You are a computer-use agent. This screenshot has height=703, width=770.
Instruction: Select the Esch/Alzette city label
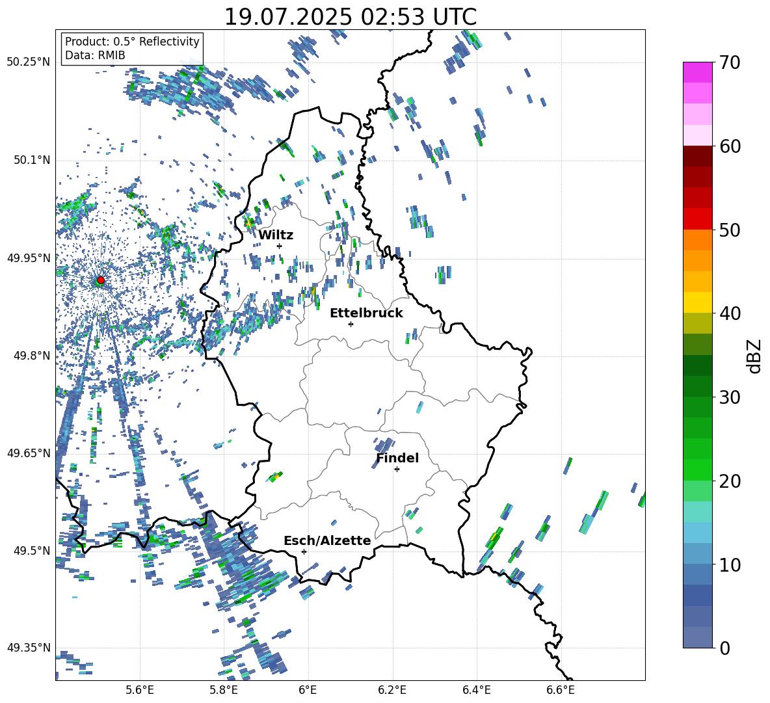pyautogui.click(x=328, y=540)
